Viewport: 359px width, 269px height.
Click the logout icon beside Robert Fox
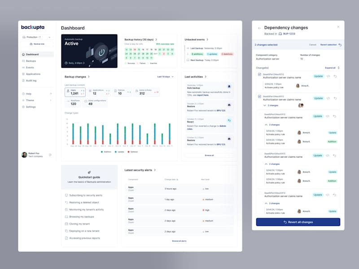(50, 155)
